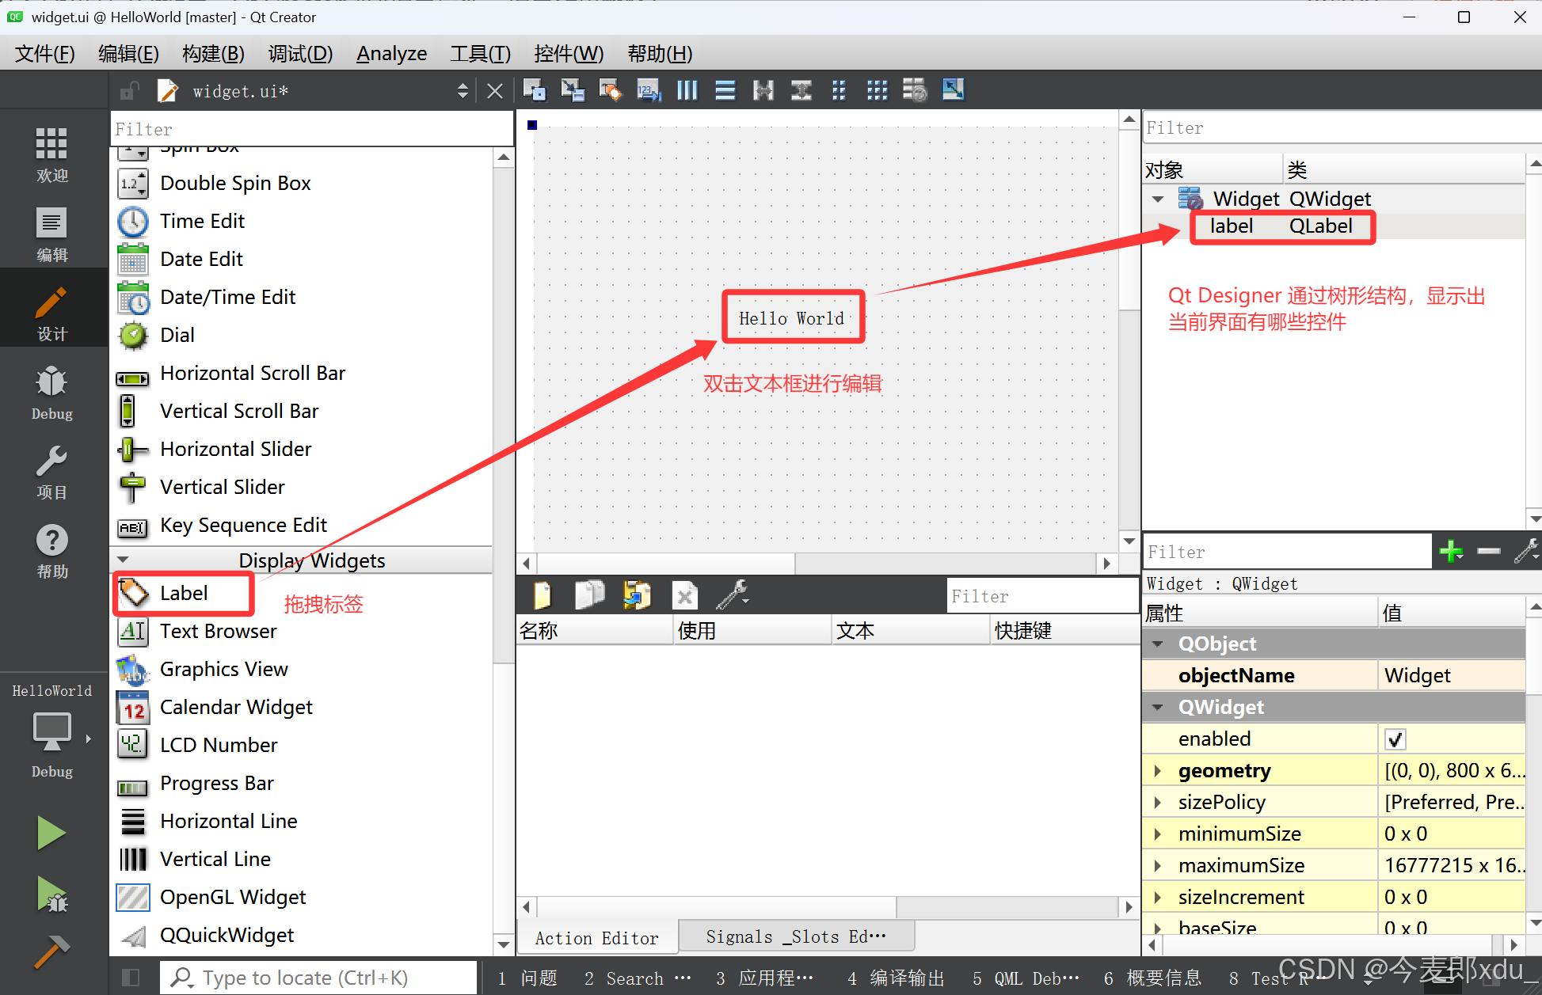This screenshot has height=995, width=1542.
Task: Apply Lay Out in a Grid icon
Action: [x=877, y=90]
